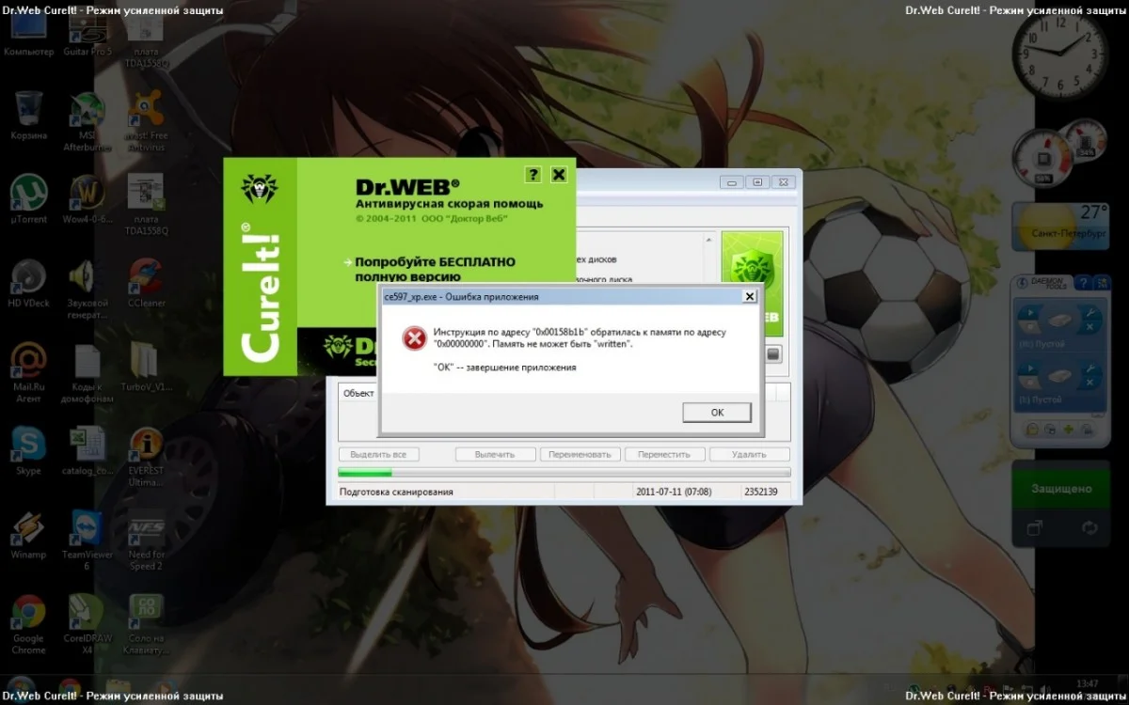Follow the 'Попробуйте БЕСПЛАТНО полную версию' link
This screenshot has height=705, width=1129.
(436, 270)
